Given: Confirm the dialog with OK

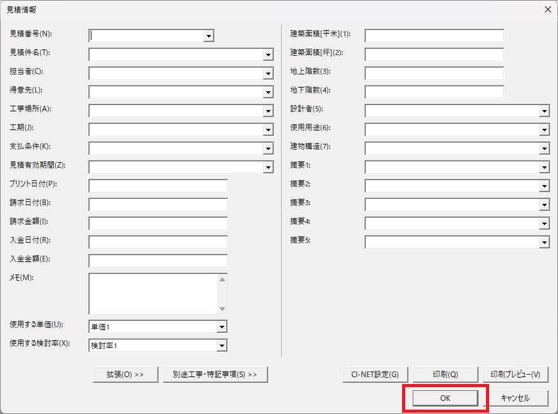Looking at the screenshot, I should [x=446, y=398].
